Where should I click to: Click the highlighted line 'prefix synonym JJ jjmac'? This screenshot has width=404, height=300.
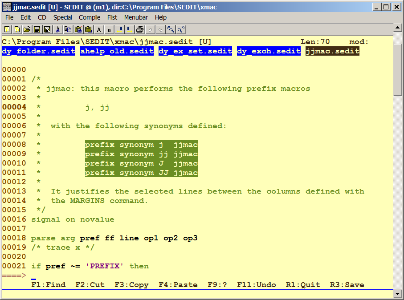click(x=141, y=173)
